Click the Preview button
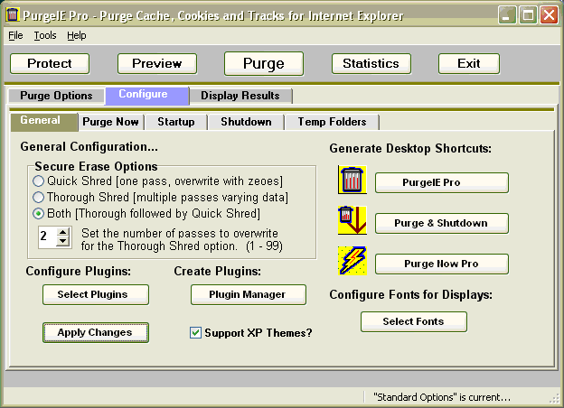Image resolution: width=564 pixels, height=408 pixels. tap(157, 63)
